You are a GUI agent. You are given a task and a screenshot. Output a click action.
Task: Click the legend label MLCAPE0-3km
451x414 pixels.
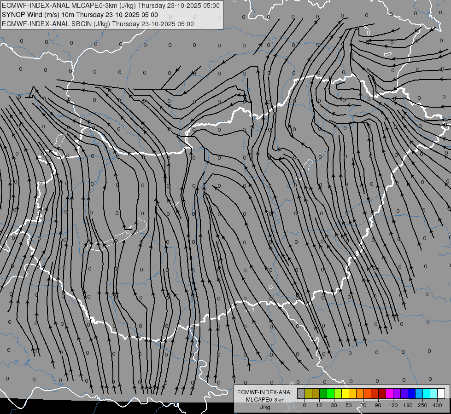point(265,400)
